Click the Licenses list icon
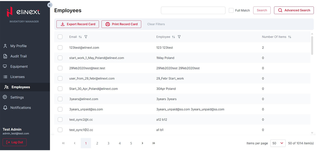 (5, 77)
